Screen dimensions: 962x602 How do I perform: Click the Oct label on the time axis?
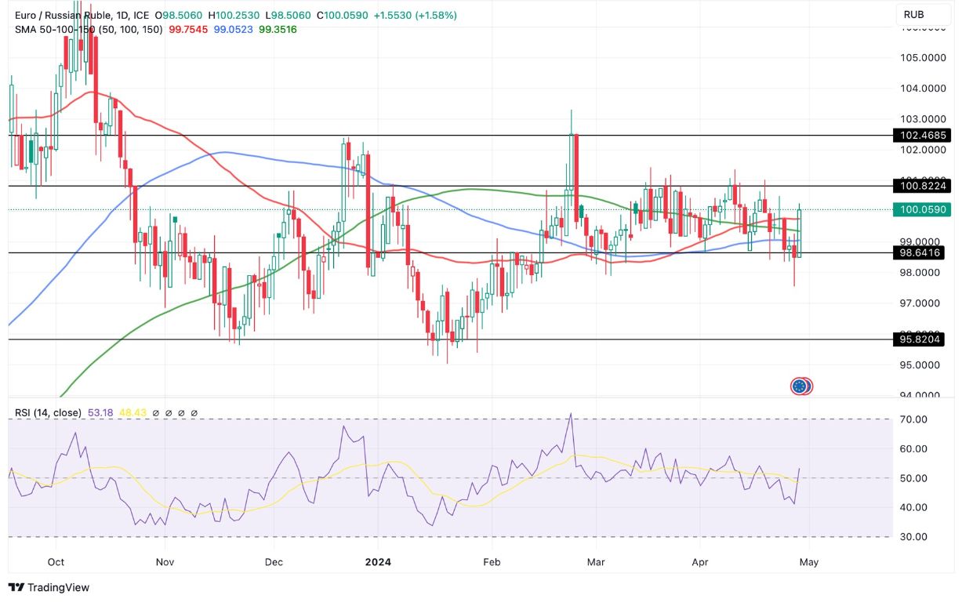(x=56, y=562)
